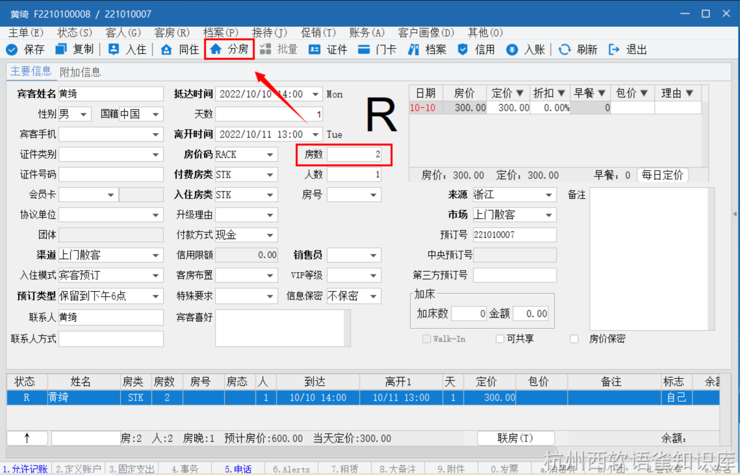Open the 账务(A) menu
Viewport: 740px width, 475px height.
point(366,32)
